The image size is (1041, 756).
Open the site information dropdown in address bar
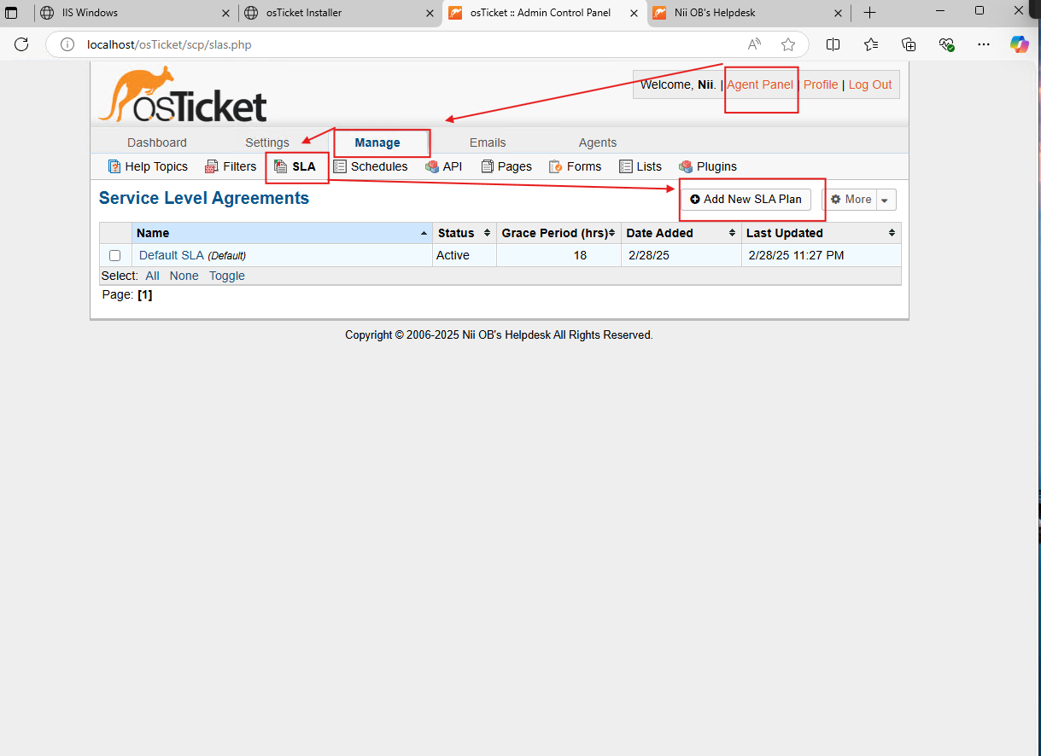[x=67, y=44]
